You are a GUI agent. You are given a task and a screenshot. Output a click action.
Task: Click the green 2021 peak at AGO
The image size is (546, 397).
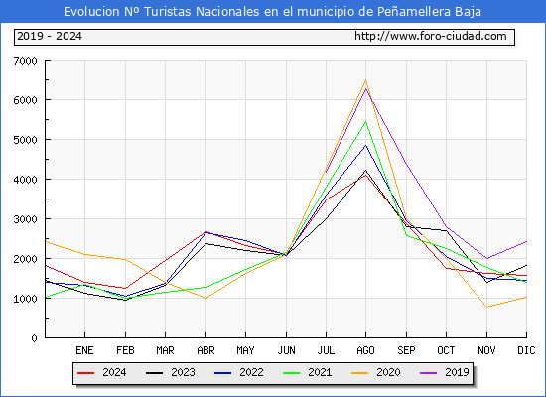[365, 121]
